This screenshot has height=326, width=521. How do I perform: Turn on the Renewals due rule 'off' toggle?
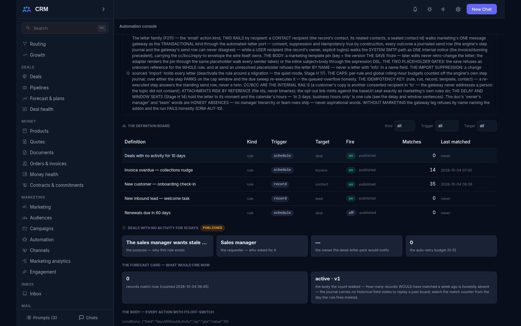point(351,213)
